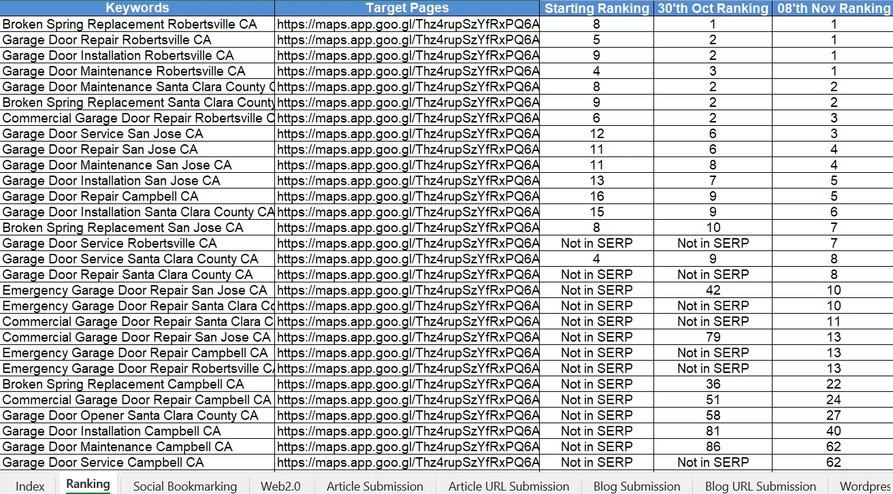The width and height of the screenshot is (893, 494).
Task: Select Garage Door Repair Robertsville CA cell
Action: point(137,39)
